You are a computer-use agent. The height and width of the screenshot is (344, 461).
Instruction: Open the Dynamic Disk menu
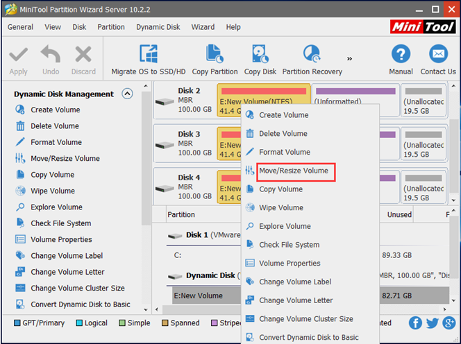tap(158, 27)
